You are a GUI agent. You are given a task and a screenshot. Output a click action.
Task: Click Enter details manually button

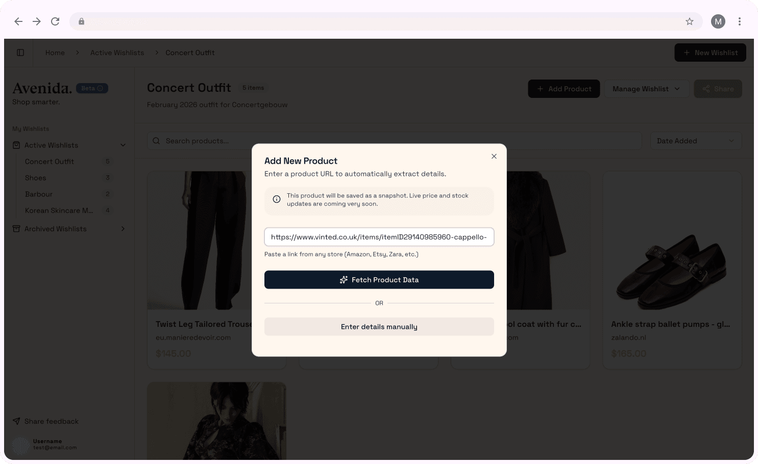[x=379, y=327]
